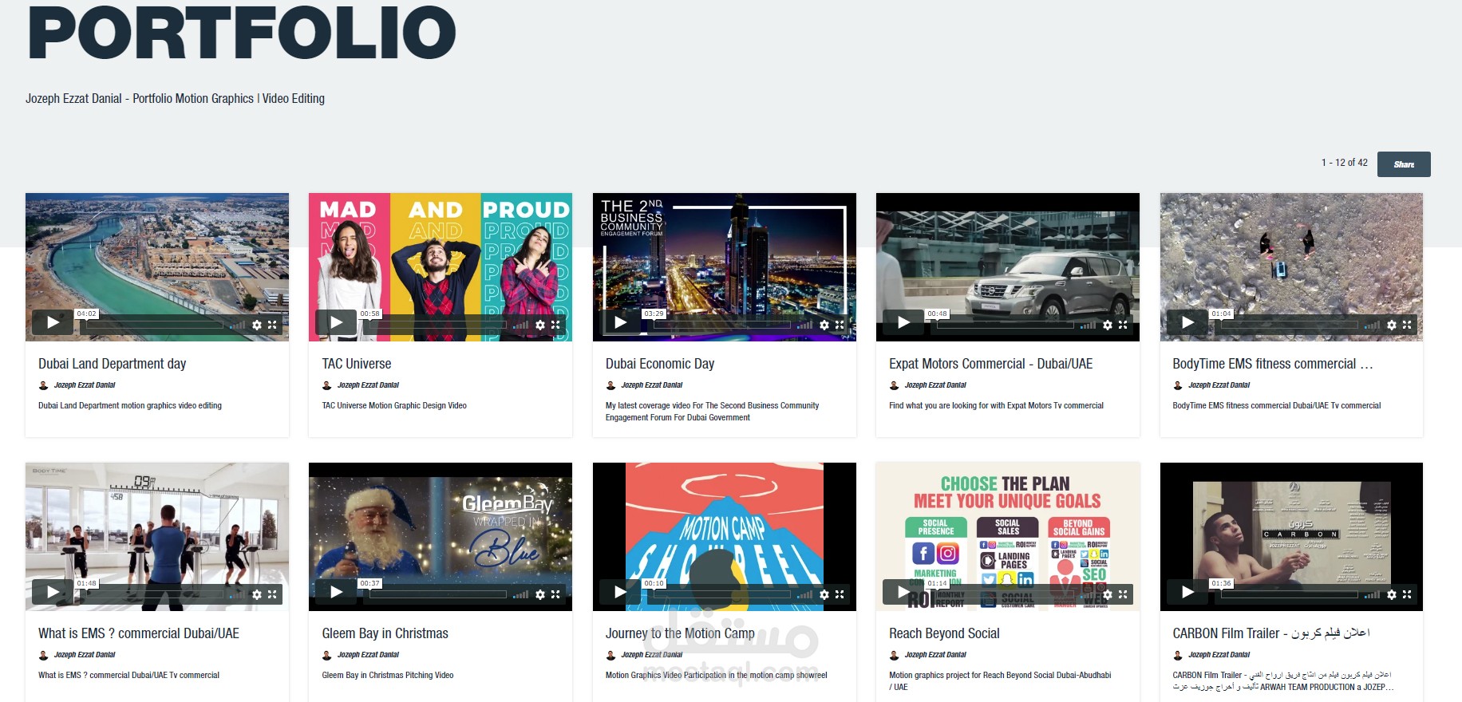
Task: Play the BodyTime EMS fitness commercial video
Action: tap(1187, 322)
